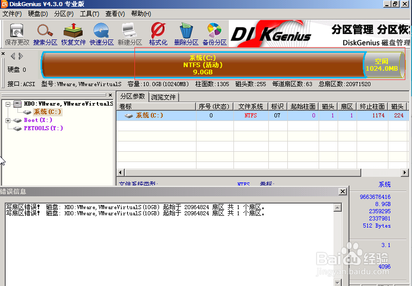The image size is (412, 286).
Task: Click the 系统(C:) NTFS partition bar
Action: tap(203, 65)
